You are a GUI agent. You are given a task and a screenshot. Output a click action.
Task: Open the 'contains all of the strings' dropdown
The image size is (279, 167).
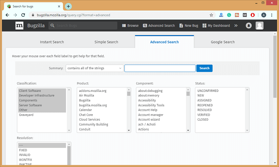(95, 68)
